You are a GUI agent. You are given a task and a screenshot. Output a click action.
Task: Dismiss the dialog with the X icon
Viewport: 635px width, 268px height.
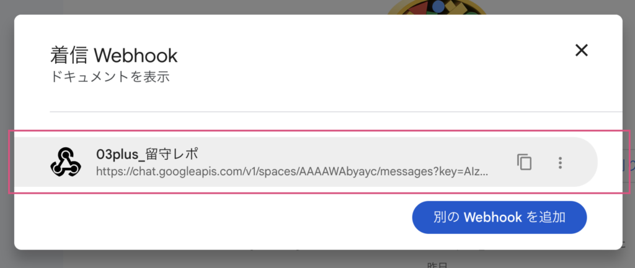(x=582, y=50)
